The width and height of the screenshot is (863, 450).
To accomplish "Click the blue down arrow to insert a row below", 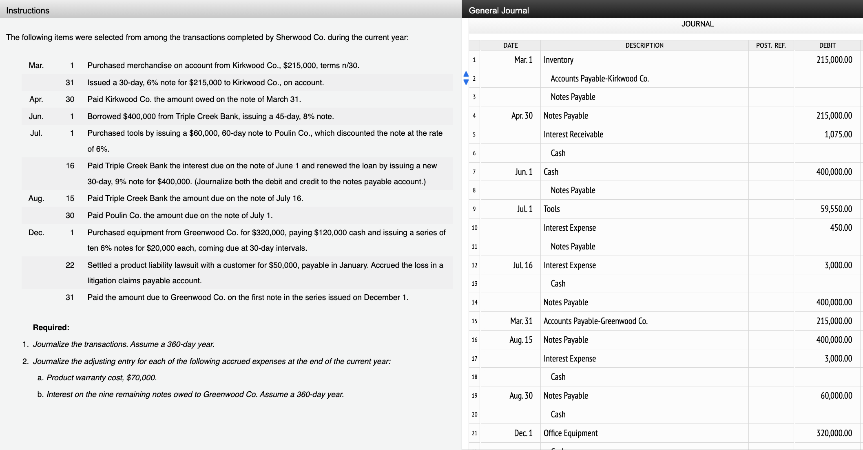I will pos(465,82).
